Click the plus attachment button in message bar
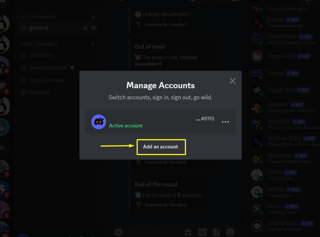The width and height of the screenshot is (320, 237). [119, 232]
